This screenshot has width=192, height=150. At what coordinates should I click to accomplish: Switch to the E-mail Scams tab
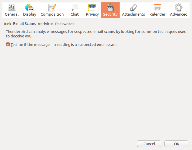tap(24, 24)
